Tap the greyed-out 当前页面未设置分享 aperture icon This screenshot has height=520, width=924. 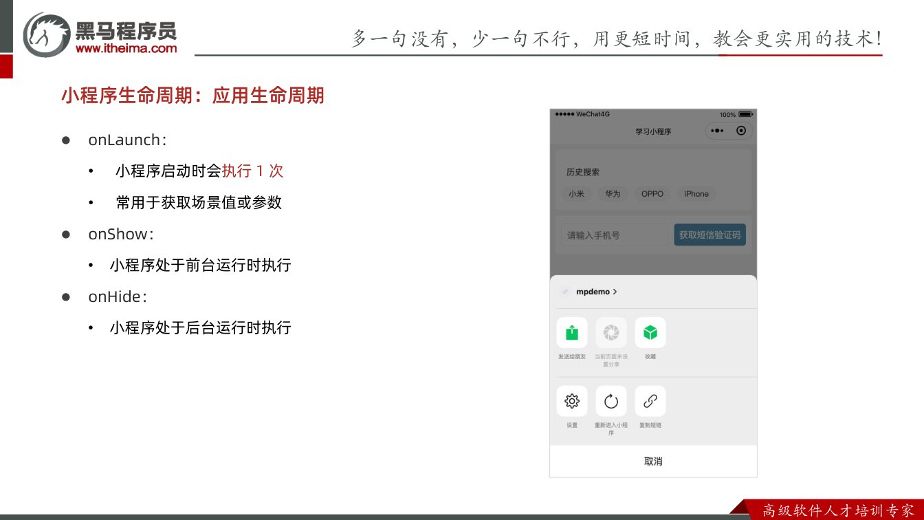point(611,333)
